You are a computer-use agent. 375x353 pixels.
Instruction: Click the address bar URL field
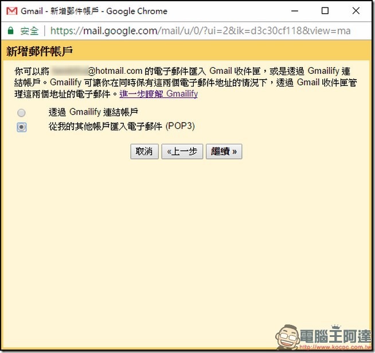tap(201, 31)
